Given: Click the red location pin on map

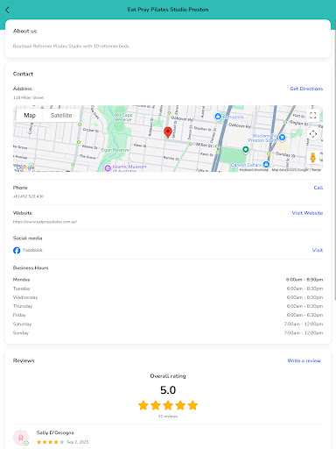Looking at the screenshot, I should [168, 132].
